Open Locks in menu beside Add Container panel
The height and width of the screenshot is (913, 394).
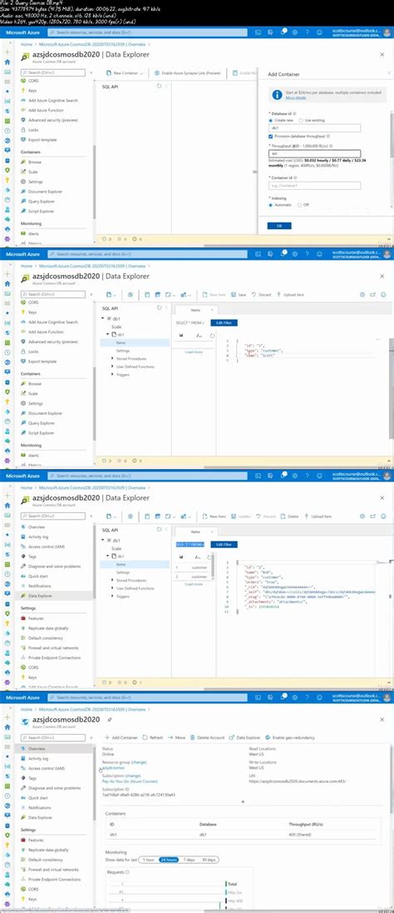click(33, 130)
